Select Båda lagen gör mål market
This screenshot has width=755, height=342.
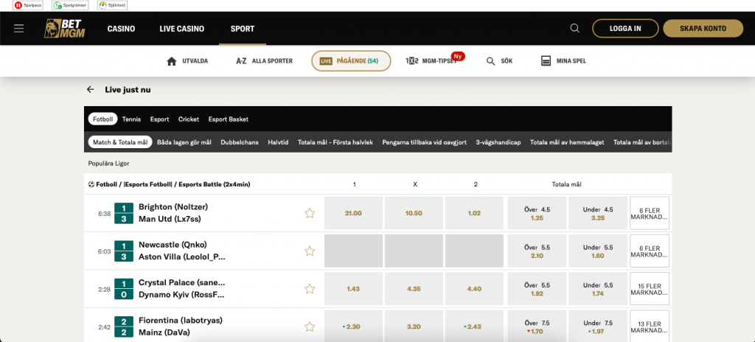coord(184,142)
